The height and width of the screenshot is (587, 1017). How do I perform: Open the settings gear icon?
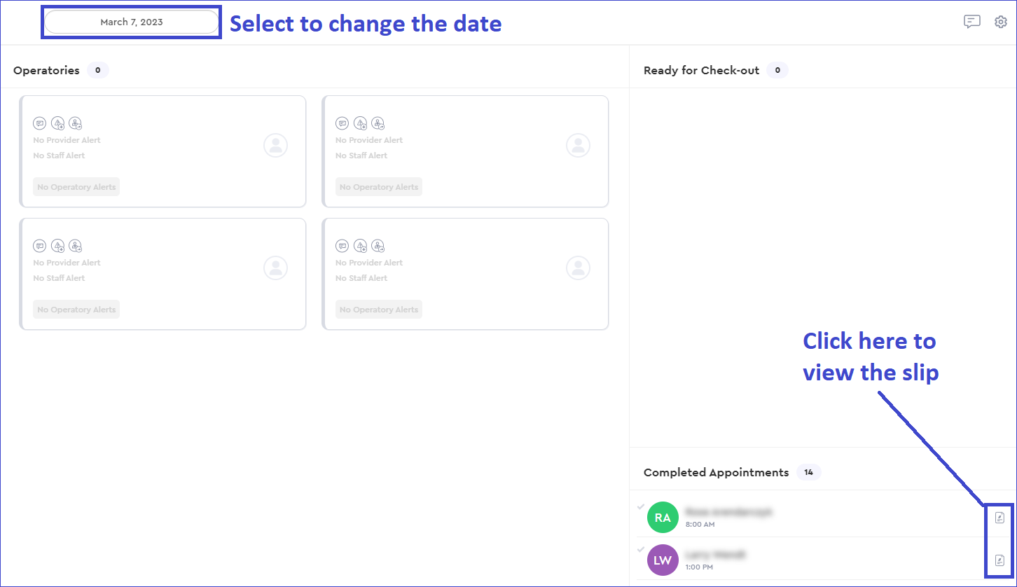coord(1001,22)
